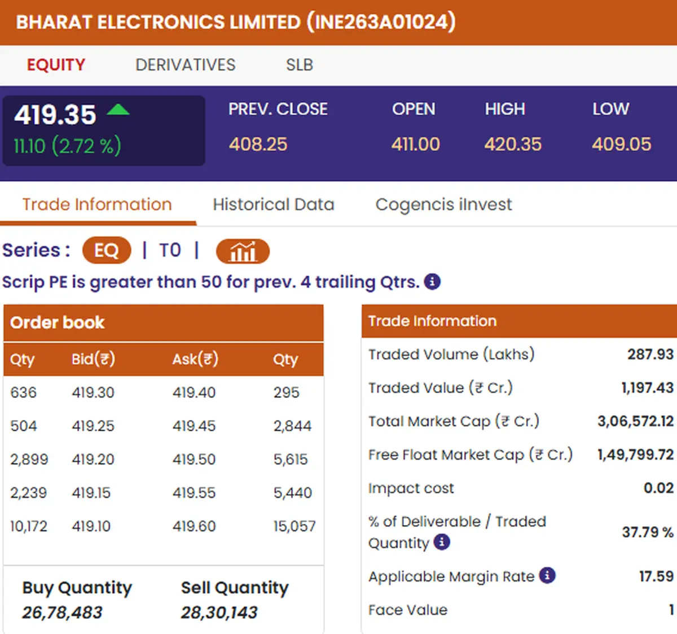Click ask price 419.40
The image size is (677, 634).
(x=194, y=392)
